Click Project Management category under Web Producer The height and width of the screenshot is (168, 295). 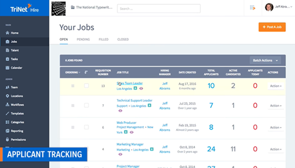[x=130, y=127]
